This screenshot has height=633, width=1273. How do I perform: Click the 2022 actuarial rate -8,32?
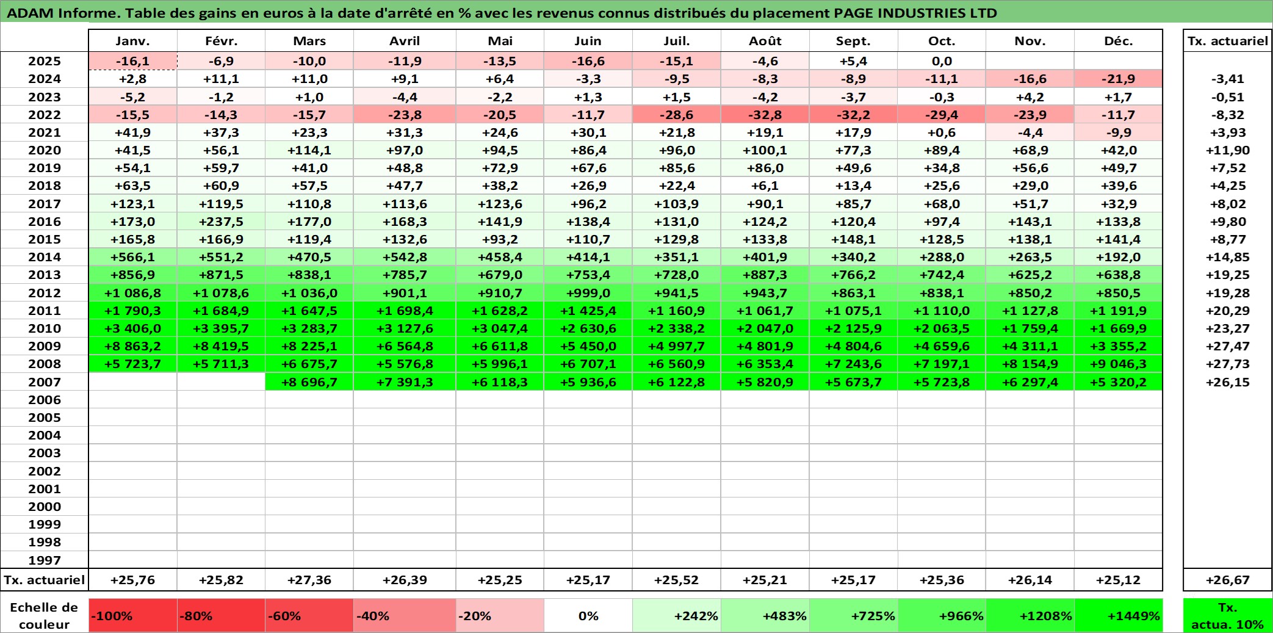[1227, 115]
